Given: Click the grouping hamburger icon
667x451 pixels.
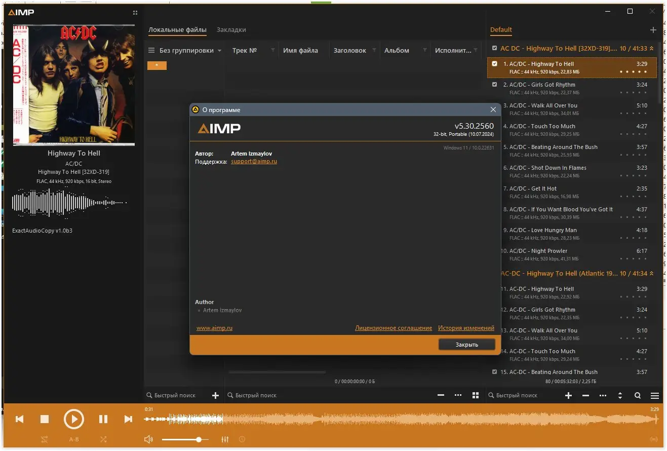Looking at the screenshot, I should [151, 51].
